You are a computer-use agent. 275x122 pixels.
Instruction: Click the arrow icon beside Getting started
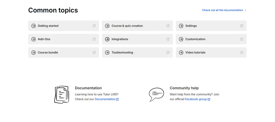[34, 26]
